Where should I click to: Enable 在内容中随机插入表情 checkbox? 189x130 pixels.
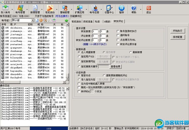[x=79, y=84]
